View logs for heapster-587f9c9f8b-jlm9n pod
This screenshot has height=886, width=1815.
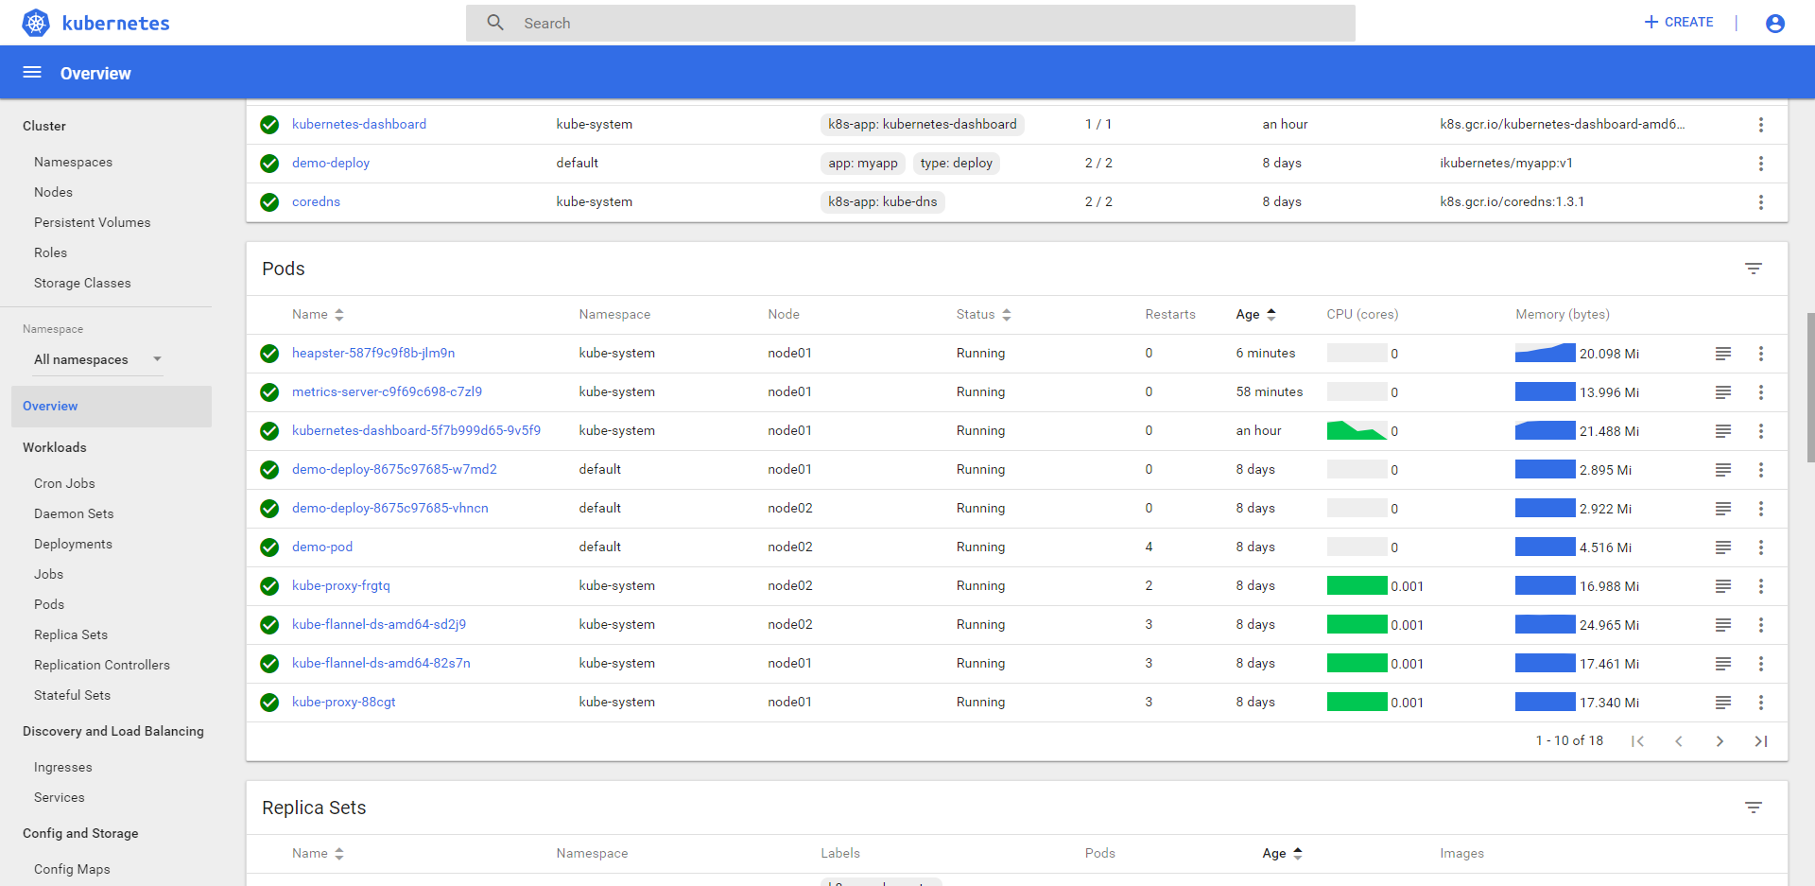[1723, 354]
